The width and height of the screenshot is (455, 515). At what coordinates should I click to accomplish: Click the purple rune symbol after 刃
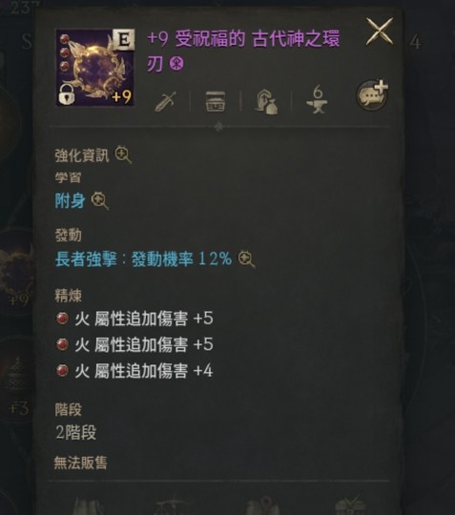point(176,63)
